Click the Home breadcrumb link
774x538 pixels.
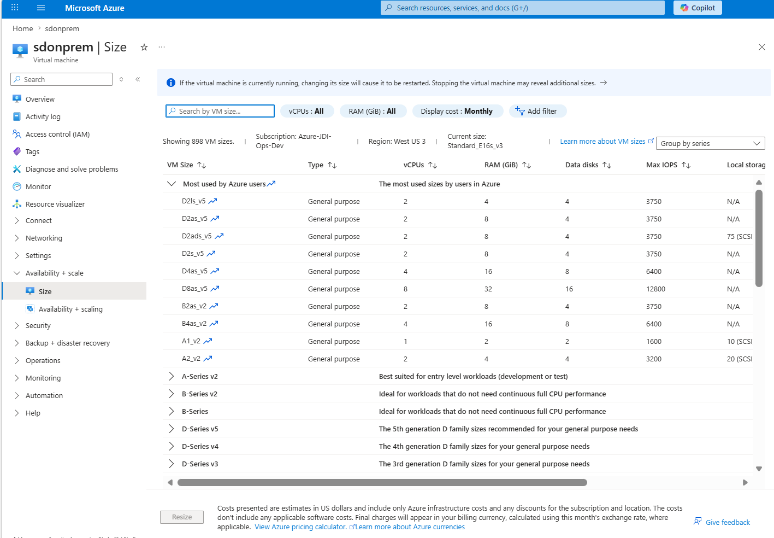(x=23, y=28)
